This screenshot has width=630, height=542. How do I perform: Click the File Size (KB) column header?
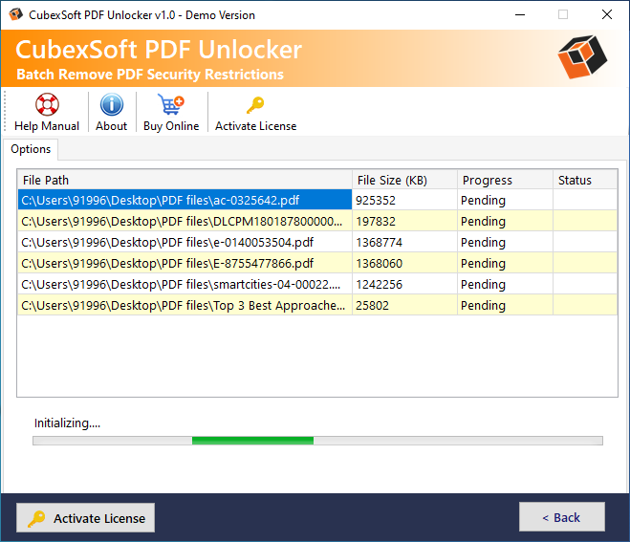pos(403,180)
